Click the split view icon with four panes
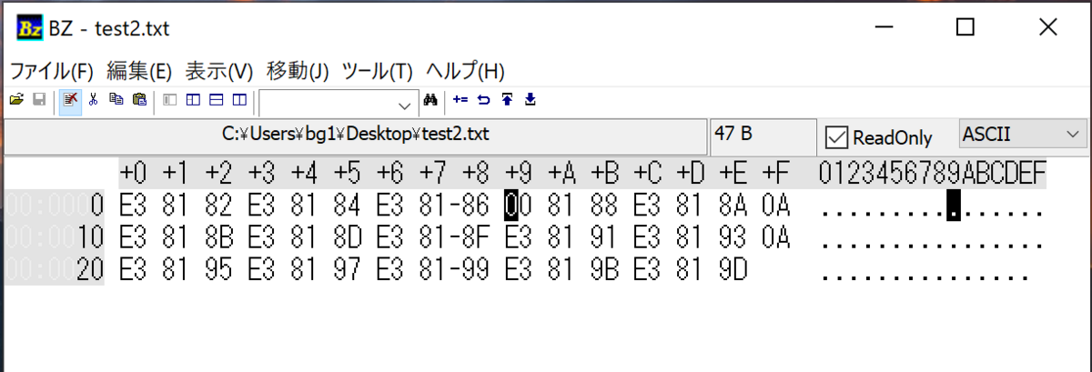Screen dimensions: 1092x372 click(x=193, y=100)
